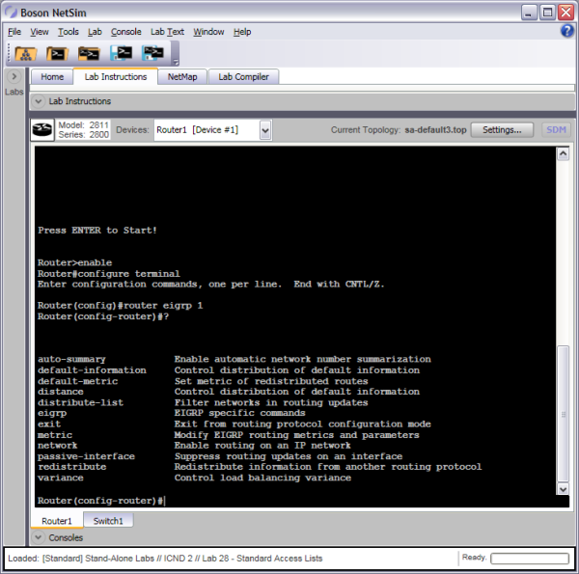This screenshot has width=579, height=574.
Task: Switch to the Switch1 console tab
Action: coord(108,521)
